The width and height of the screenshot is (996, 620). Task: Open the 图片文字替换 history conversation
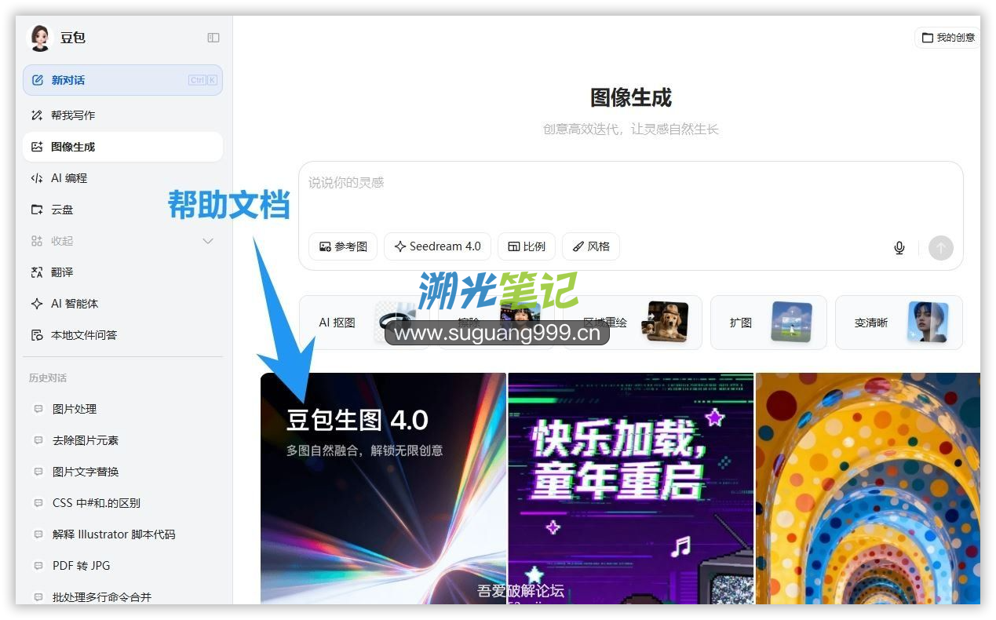[x=86, y=472]
